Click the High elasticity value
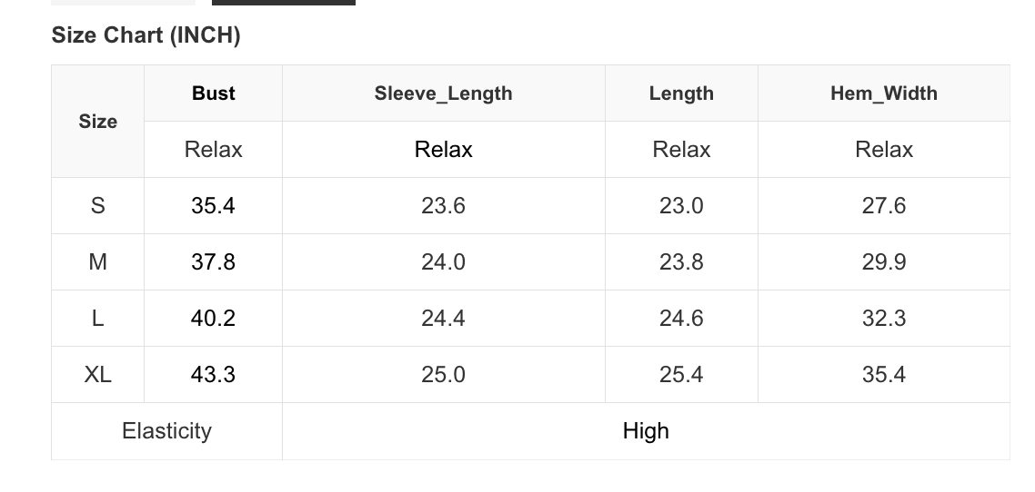 pos(646,431)
